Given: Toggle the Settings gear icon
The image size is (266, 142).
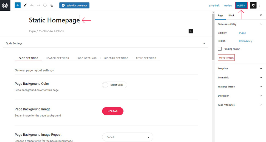Looking at the screenshot, I should (253, 5).
